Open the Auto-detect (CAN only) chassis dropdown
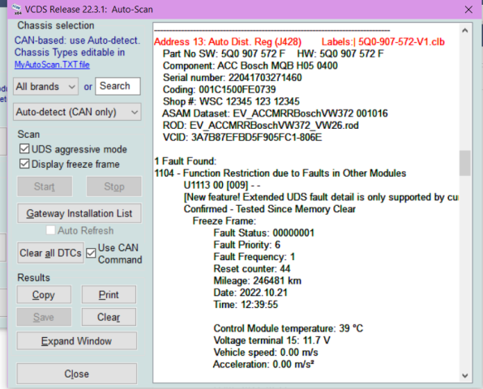This screenshot has height=389, width=483. [x=77, y=112]
